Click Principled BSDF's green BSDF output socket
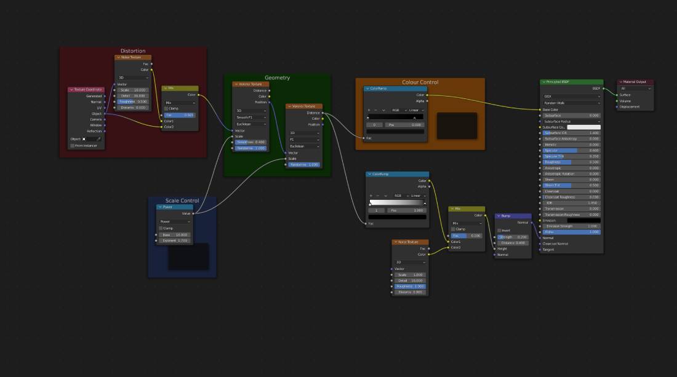Image resolution: width=677 pixels, height=377 pixels. point(603,89)
